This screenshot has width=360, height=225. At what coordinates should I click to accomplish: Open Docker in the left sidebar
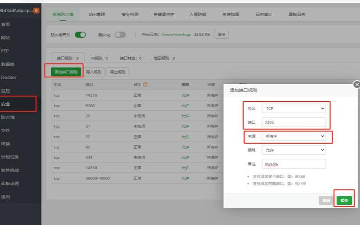point(9,77)
